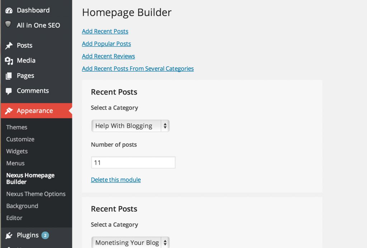
Task: Open the Help With Blogging category dropdown
Action: click(130, 126)
